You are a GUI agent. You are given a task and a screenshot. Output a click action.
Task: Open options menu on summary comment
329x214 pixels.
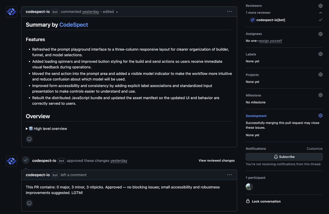[229, 12]
